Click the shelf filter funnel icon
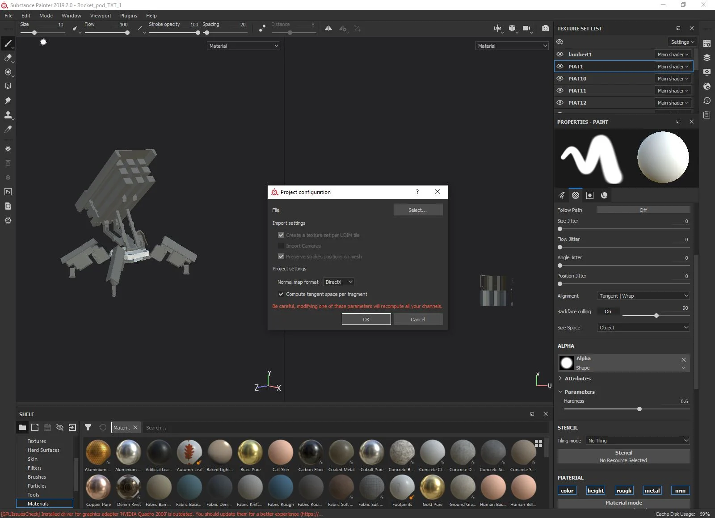715x518 pixels. click(x=88, y=427)
